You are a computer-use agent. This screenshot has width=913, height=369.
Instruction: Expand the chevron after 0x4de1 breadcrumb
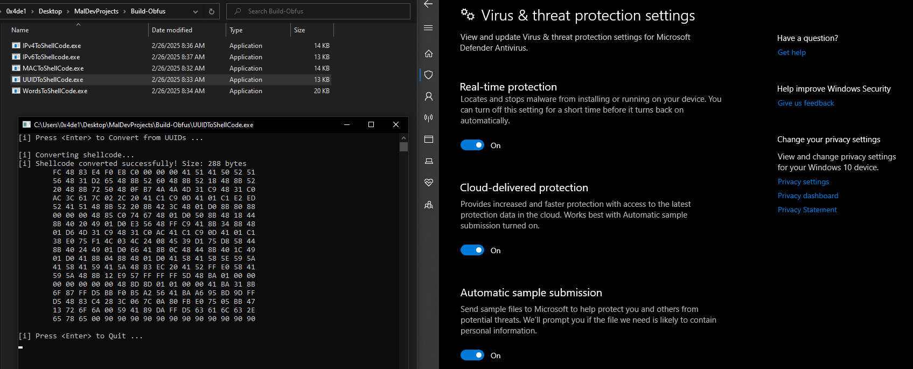point(32,11)
